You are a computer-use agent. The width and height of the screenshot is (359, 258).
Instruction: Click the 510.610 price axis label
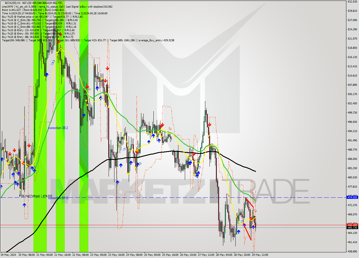pyautogui.click(x=352, y=76)
